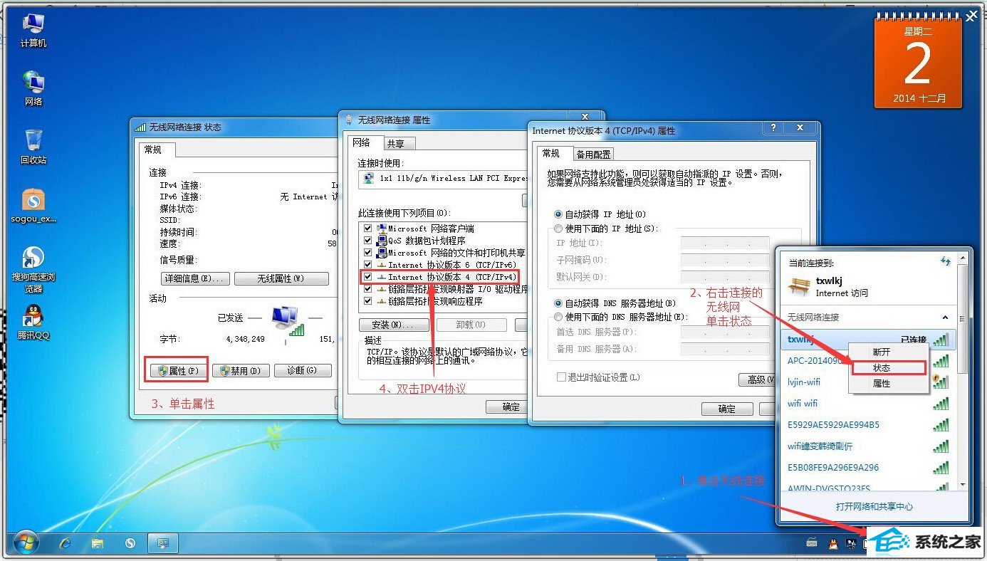
Task: Click the 诊断(G) button
Action: [303, 370]
